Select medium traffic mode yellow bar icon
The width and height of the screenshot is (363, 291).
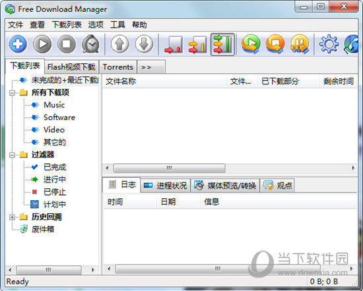[x=197, y=45]
